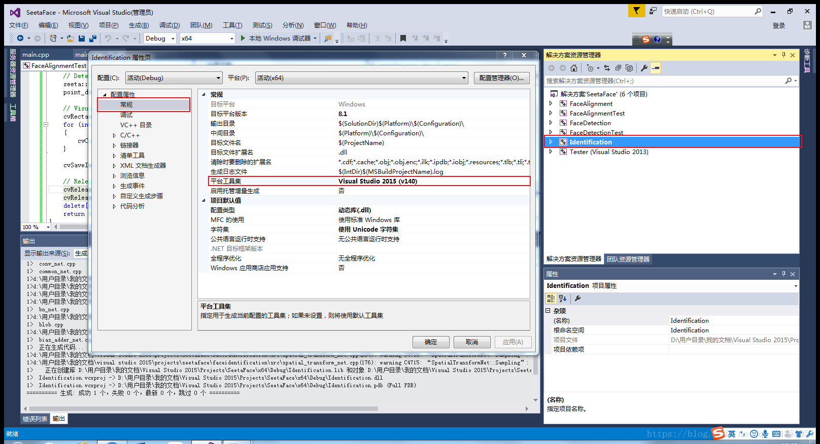Click the Open File folder icon
820x444 pixels.
[70, 38]
